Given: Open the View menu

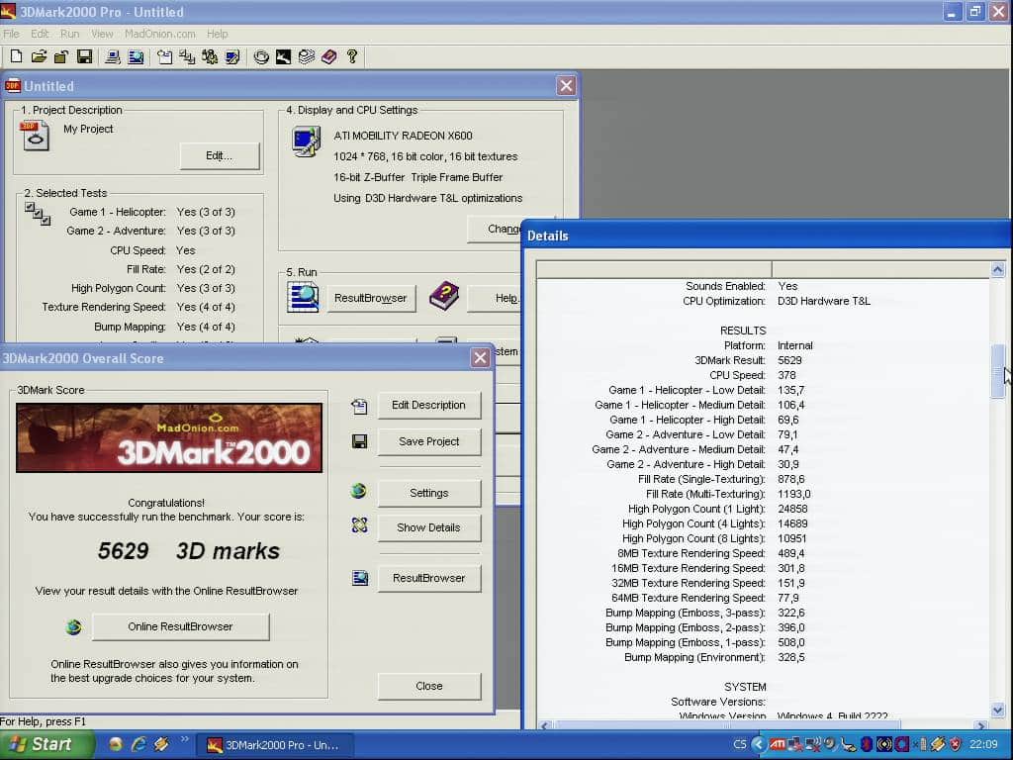Looking at the screenshot, I should click(102, 34).
